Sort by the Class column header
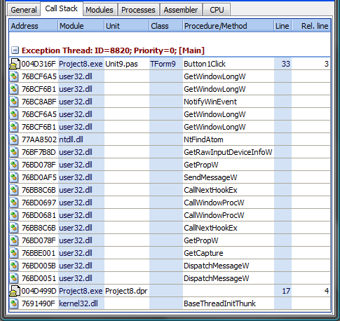 pos(165,26)
